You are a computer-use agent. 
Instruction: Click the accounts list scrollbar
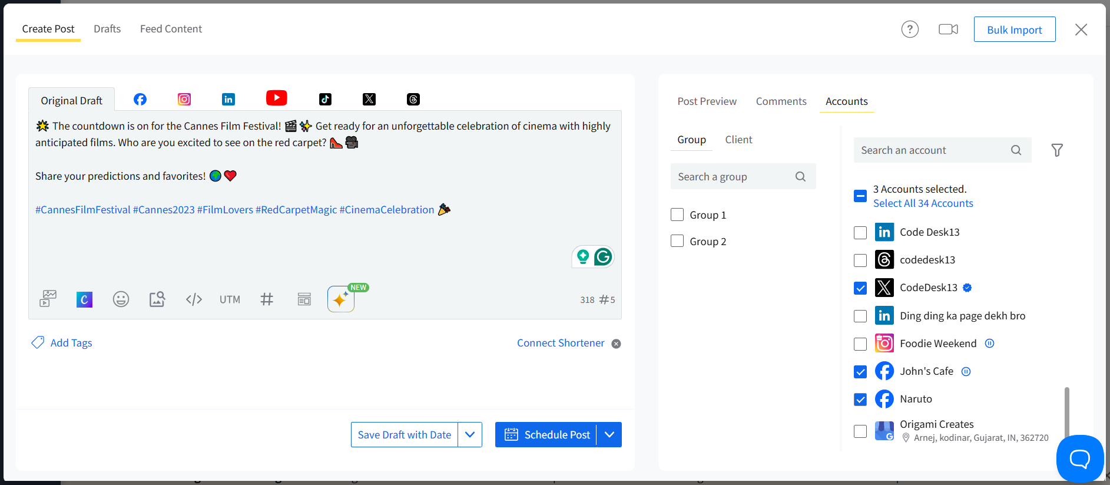pos(1066,411)
